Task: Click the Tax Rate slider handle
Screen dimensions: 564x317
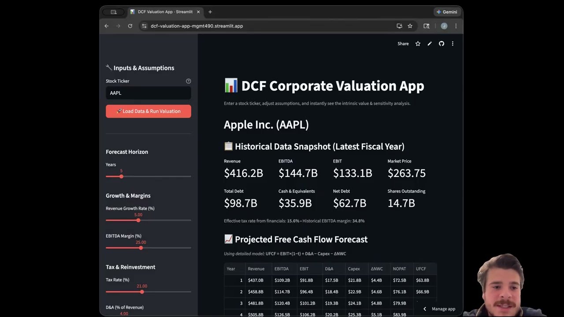Action: coord(142,291)
